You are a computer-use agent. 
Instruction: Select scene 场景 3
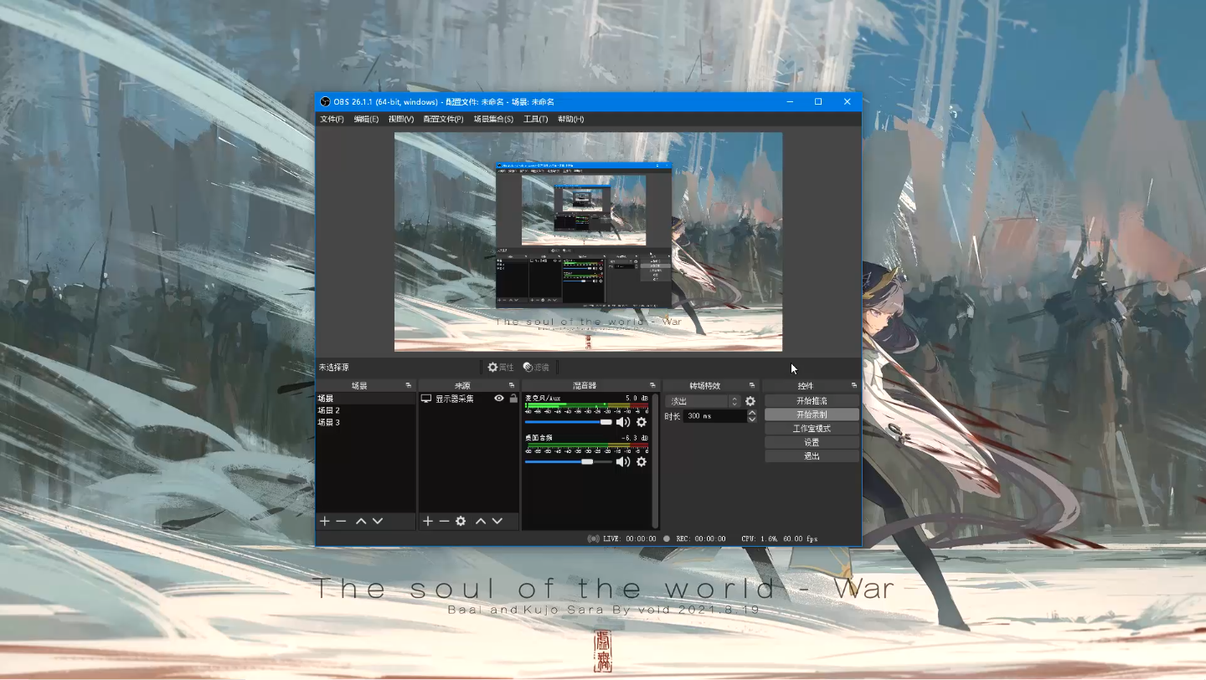[366, 422]
